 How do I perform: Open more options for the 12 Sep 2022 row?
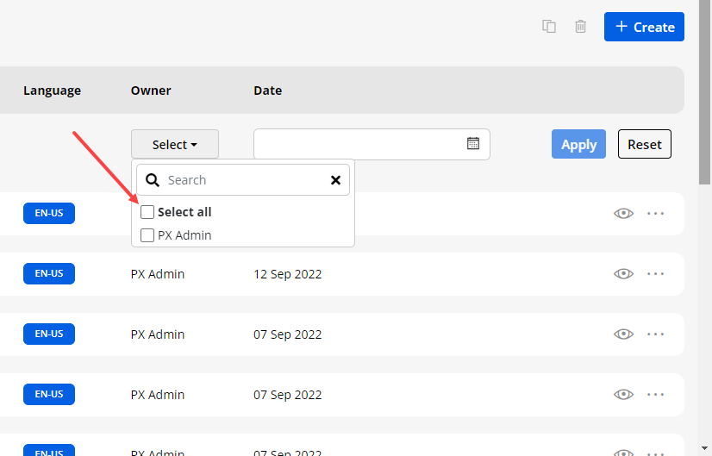pos(656,274)
